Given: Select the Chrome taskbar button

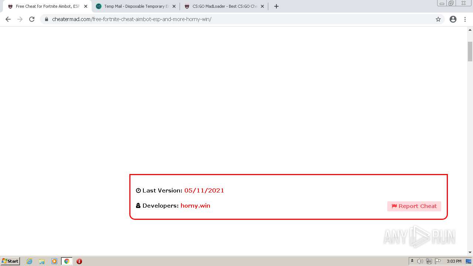Looking at the screenshot, I should [67, 261].
